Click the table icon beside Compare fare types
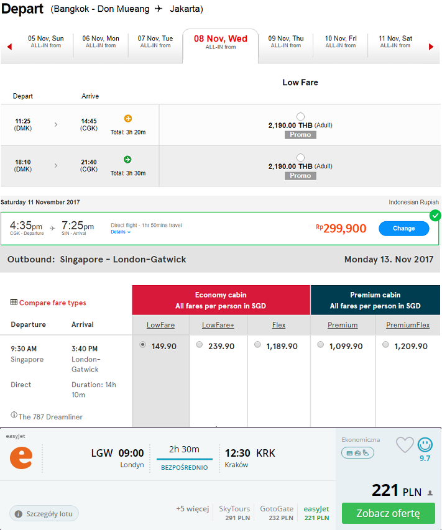 (14, 302)
